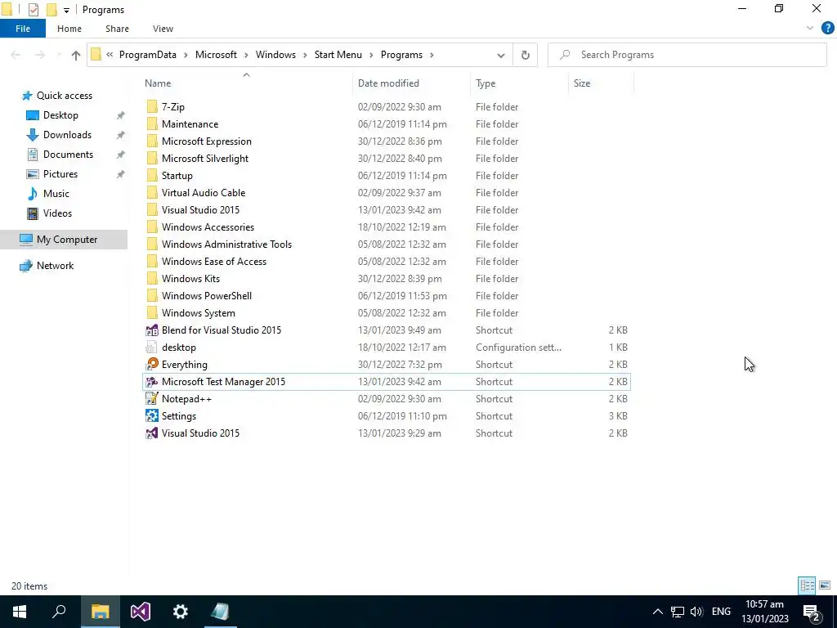Expand the chevron after Programs breadcrumb
This screenshot has width=837, height=628.
coord(432,55)
